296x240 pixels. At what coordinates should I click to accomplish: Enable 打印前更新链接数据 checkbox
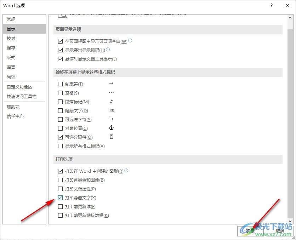(x=60, y=216)
